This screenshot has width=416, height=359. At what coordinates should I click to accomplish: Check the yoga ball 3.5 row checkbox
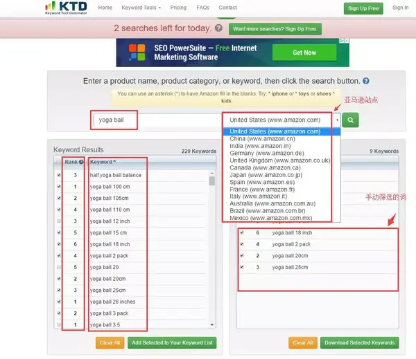point(59,324)
